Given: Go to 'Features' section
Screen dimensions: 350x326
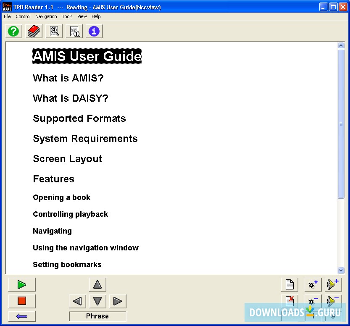Looking at the screenshot, I should coord(54,179).
